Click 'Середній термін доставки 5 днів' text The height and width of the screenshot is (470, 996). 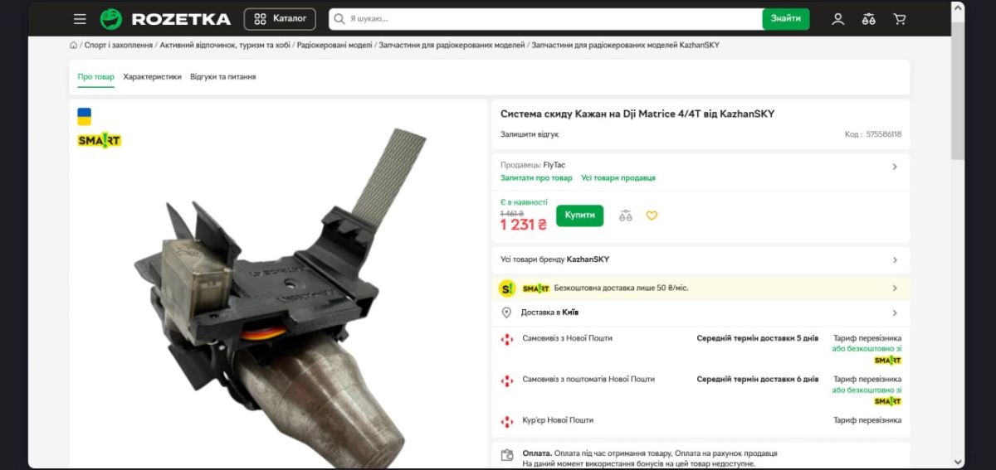coord(758,338)
